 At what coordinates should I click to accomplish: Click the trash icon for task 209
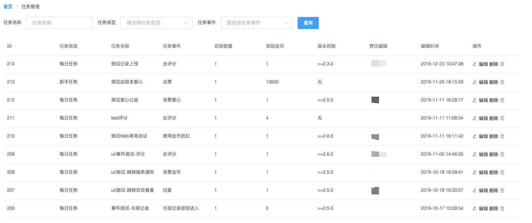502,155
